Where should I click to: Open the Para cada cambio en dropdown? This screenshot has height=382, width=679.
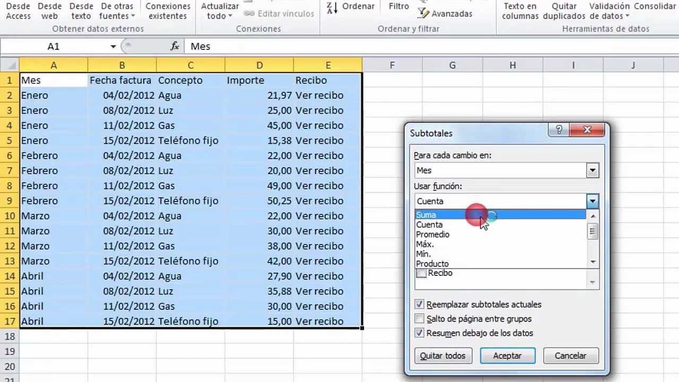click(593, 170)
